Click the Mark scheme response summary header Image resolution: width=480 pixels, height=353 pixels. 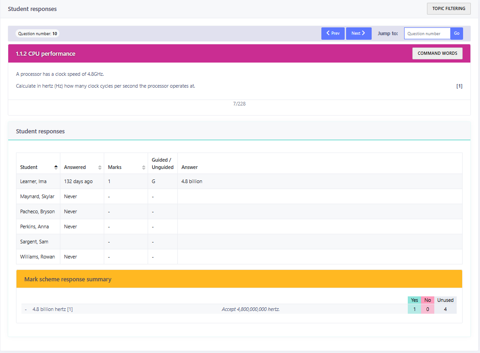(x=68, y=279)
